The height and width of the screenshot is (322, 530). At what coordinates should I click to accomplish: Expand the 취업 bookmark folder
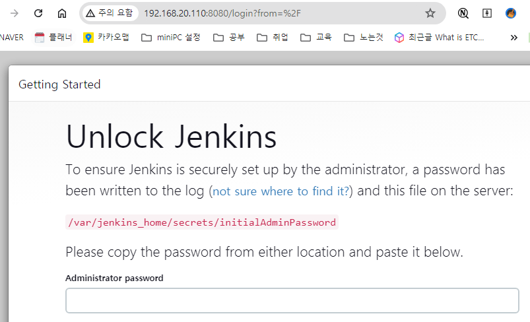(273, 38)
